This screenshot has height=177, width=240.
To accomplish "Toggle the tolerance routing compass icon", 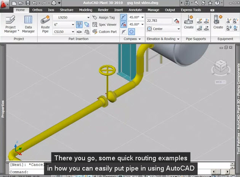I will (x=123, y=32).
